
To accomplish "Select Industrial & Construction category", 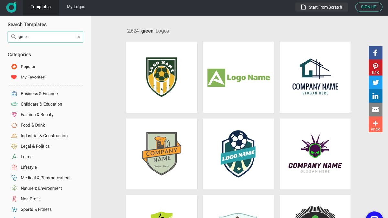I will (44, 136).
